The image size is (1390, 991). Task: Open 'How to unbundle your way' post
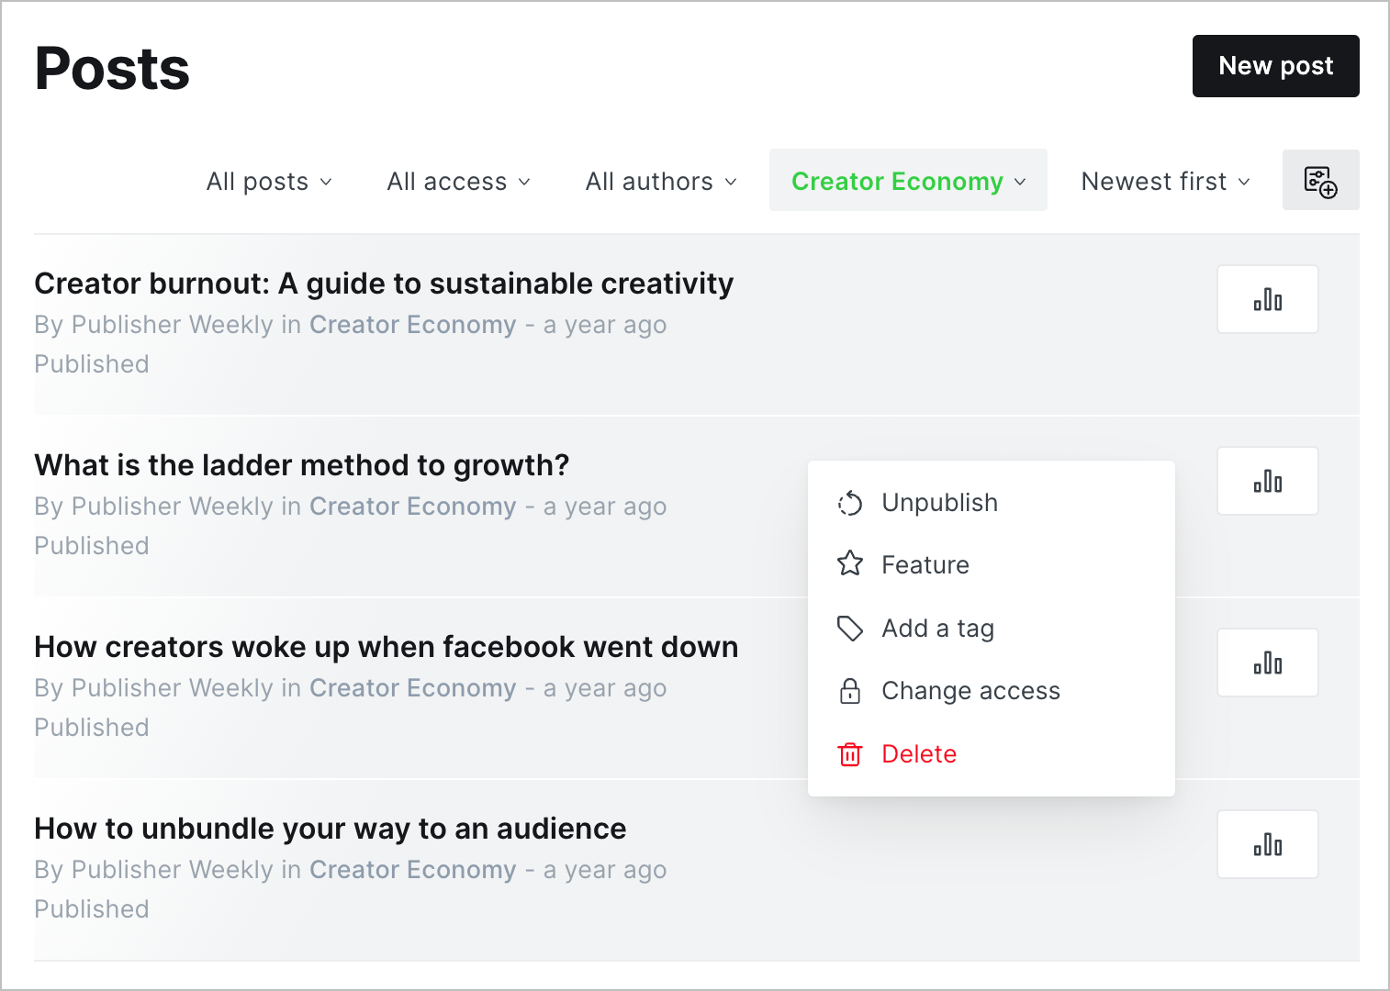point(331,829)
